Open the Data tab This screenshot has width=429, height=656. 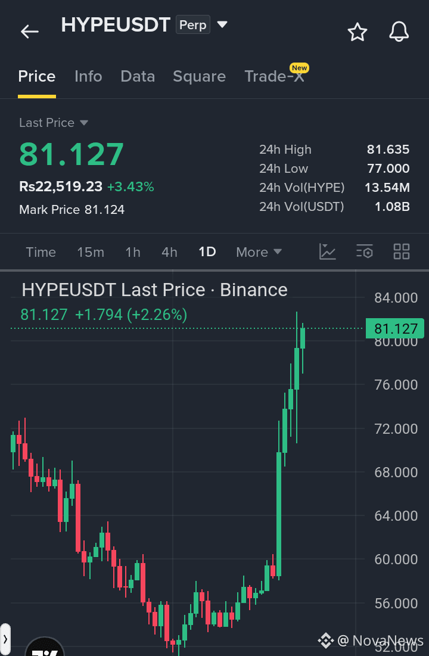[x=138, y=76]
